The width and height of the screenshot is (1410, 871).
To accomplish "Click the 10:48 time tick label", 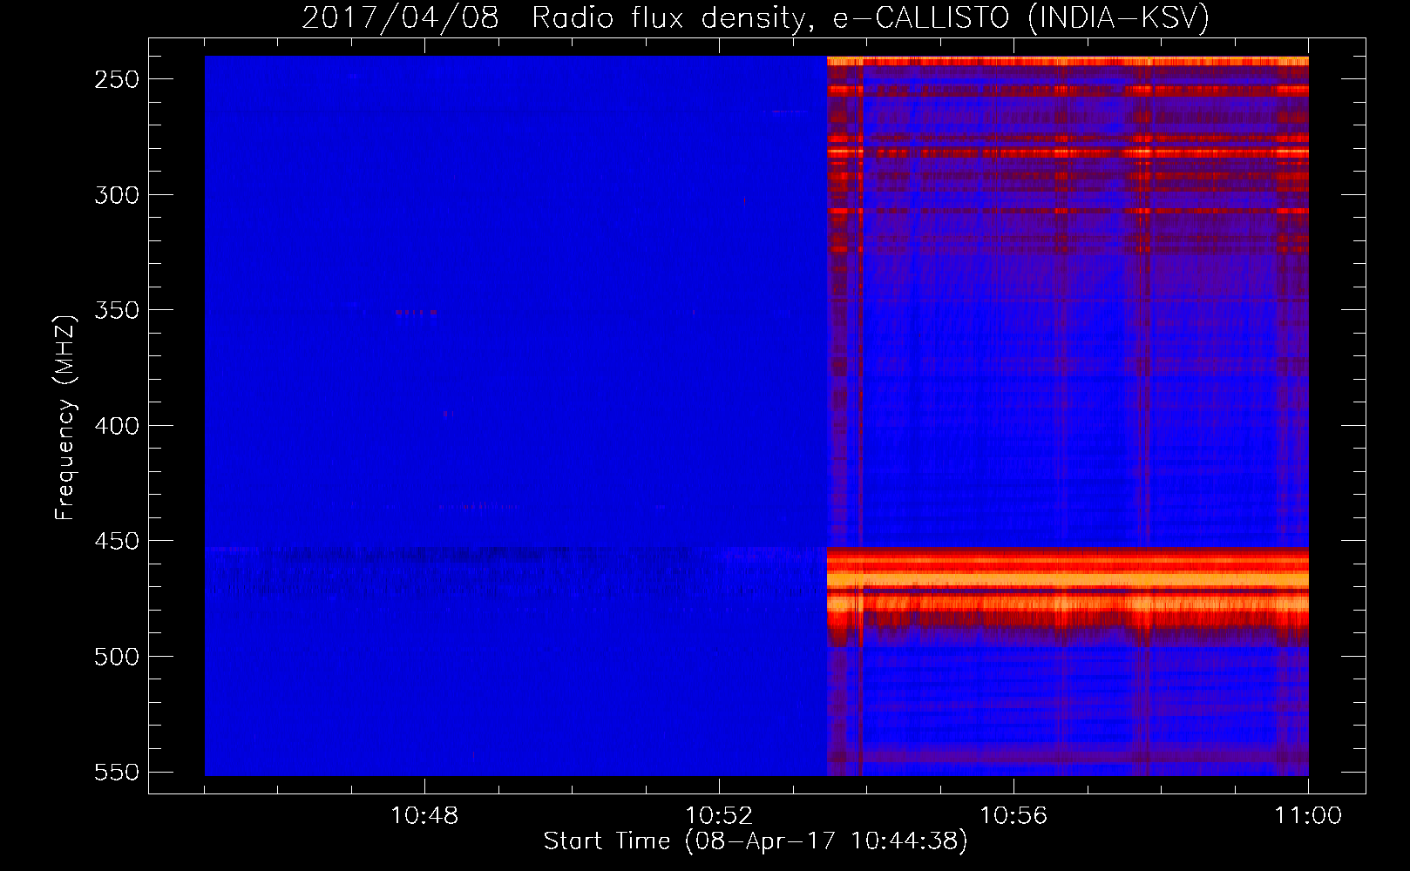I will (424, 816).
